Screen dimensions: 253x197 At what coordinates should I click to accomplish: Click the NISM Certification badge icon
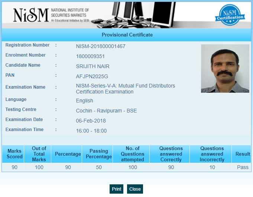(230, 15)
